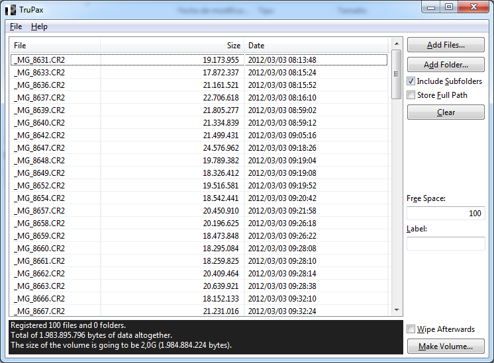Enable Wipe Afterwards checkbox
This screenshot has height=363, width=494.
(x=411, y=329)
